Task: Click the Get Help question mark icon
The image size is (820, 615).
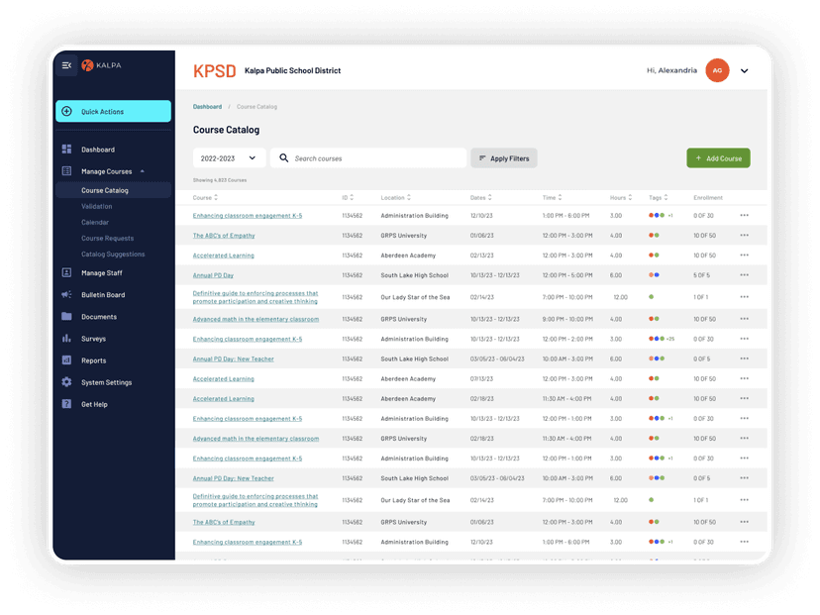Action: [66, 404]
